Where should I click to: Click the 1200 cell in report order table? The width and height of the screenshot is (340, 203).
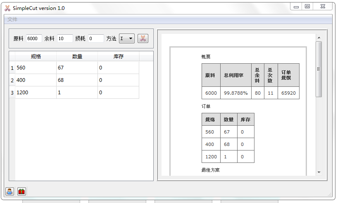tap(211, 157)
